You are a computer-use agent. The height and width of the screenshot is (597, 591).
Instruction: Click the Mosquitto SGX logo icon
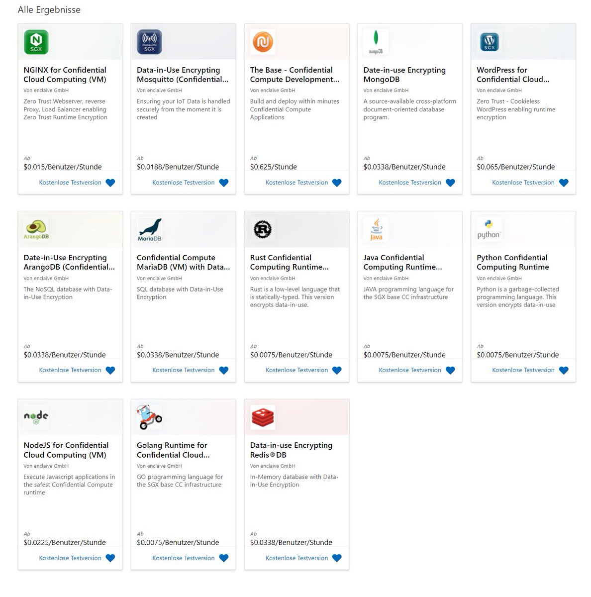pos(149,42)
